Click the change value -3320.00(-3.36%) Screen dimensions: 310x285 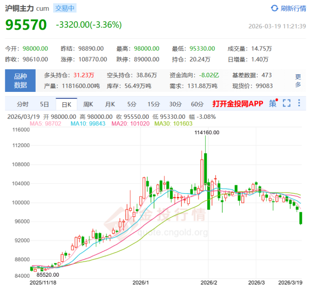[x=89, y=25]
